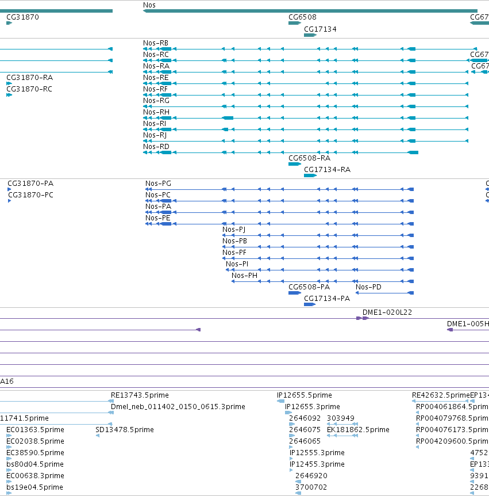Image resolution: width=489 pixels, height=496 pixels.
Task: Select the IP12455.3prime EST label
Action: tap(317, 464)
